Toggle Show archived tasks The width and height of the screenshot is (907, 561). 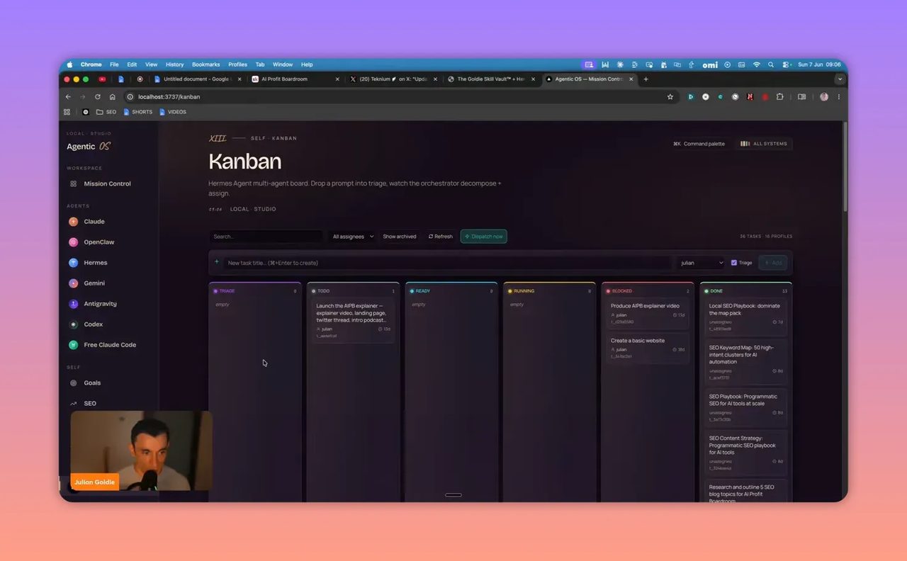(400, 237)
